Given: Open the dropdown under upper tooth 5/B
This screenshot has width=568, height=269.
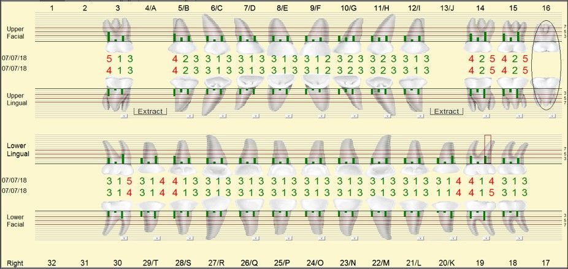Looking at the screenshot, I should pos(190,116).
